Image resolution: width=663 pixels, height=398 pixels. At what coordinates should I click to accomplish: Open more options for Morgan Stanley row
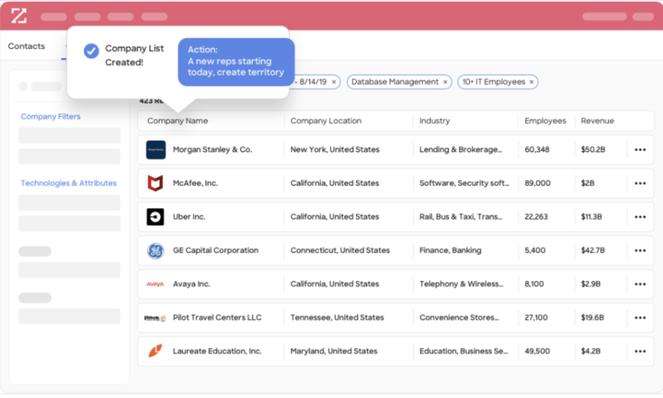coord(640,150)
